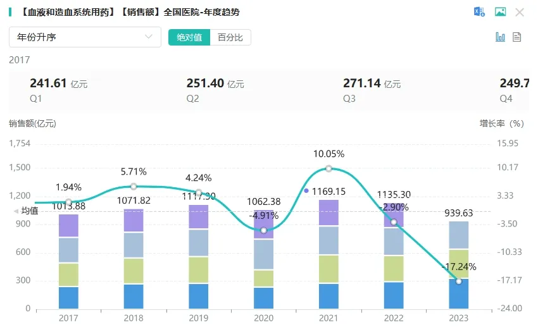This screenshot has width=538, height=327.
Task: Open the 年份升序 sort dropdown
Action: pyautogui.click(x=85, y=37)
